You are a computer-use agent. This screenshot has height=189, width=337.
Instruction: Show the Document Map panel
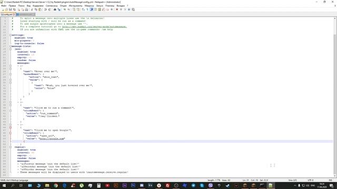click(100, 9)
